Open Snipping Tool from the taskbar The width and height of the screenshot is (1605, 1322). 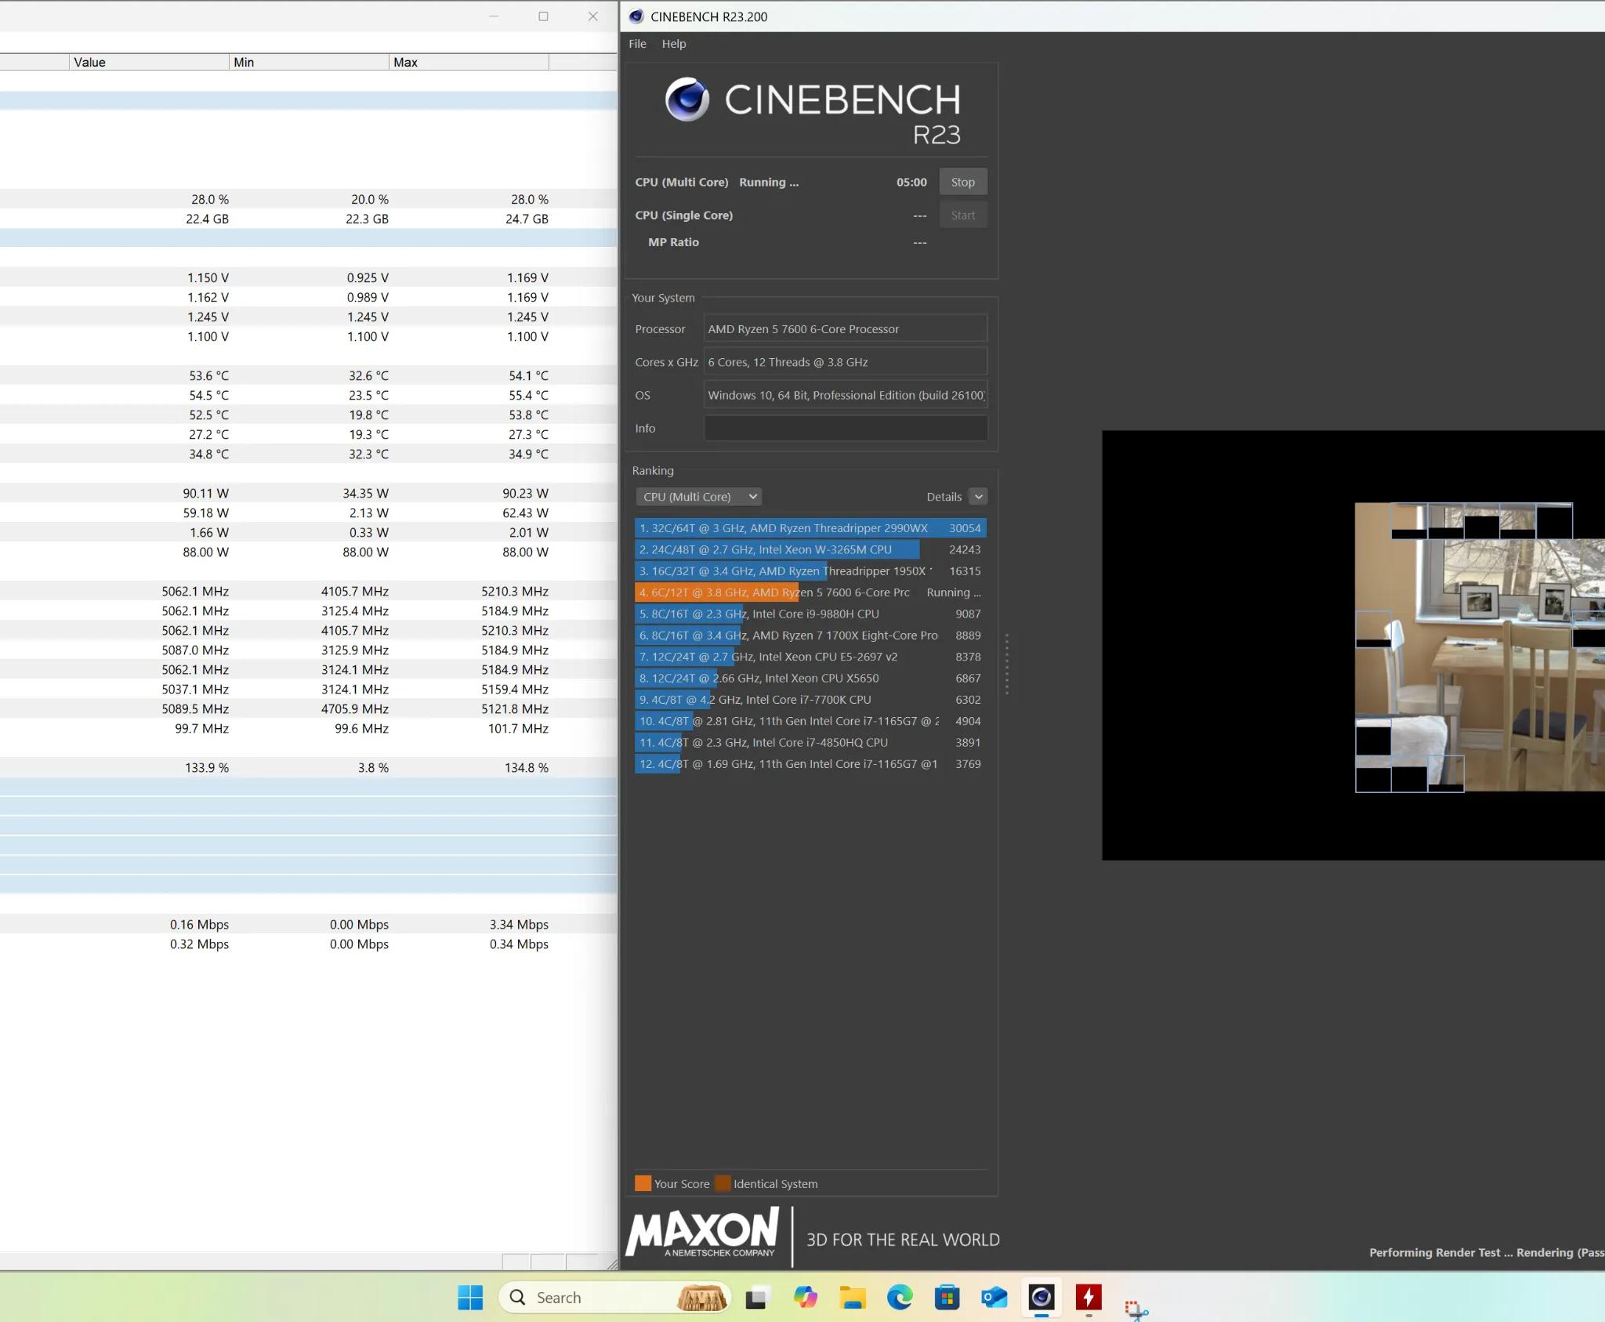coord(1136,1309)
